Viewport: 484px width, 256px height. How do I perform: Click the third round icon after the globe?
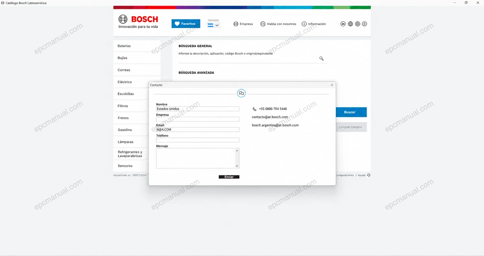click(x=358, y=24)
